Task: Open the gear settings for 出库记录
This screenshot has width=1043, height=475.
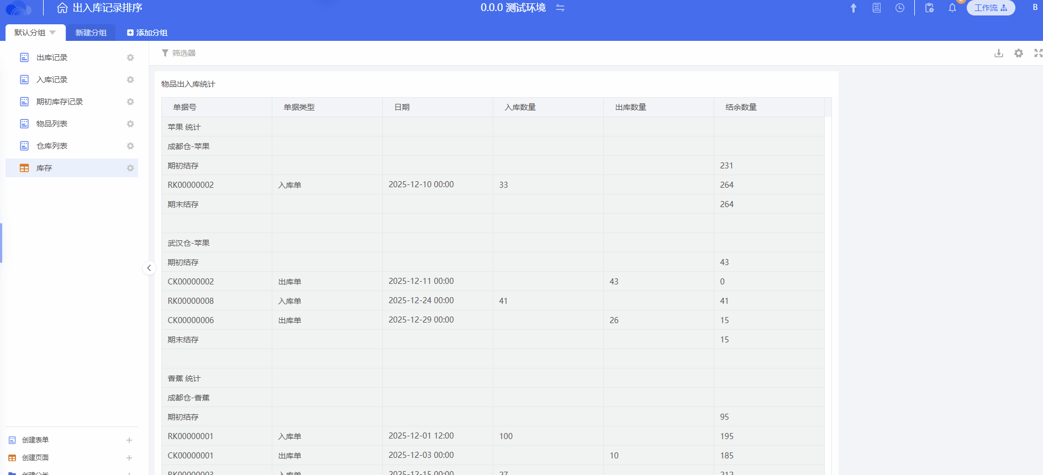Action: 130,57
